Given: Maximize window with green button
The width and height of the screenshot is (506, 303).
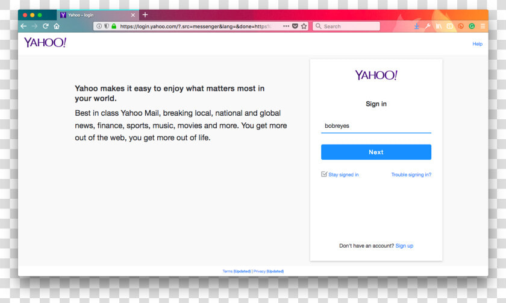Looking at the screenshot, I should coord(40,15).
